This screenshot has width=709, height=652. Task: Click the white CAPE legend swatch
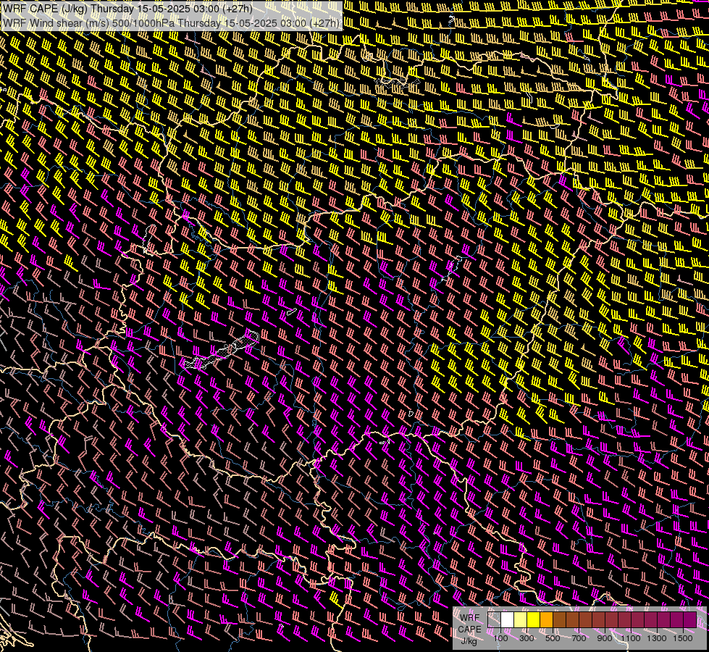508,619
